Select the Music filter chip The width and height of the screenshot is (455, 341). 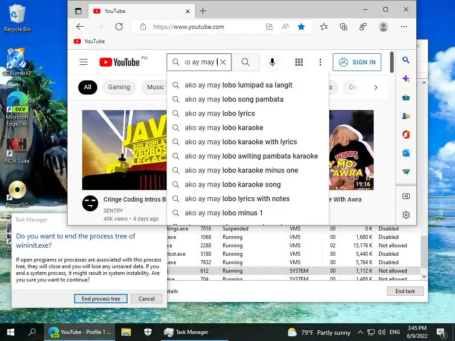click(154, 87)
